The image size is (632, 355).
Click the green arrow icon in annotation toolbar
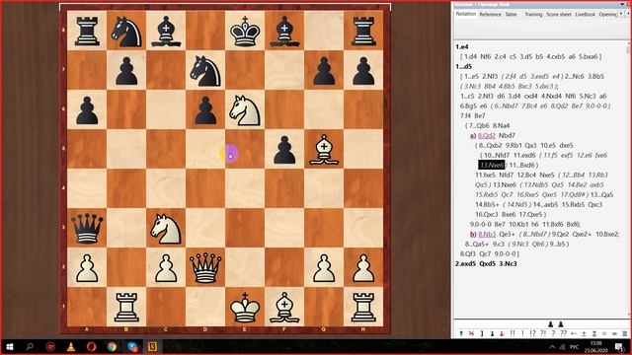(x=461, y=333)
